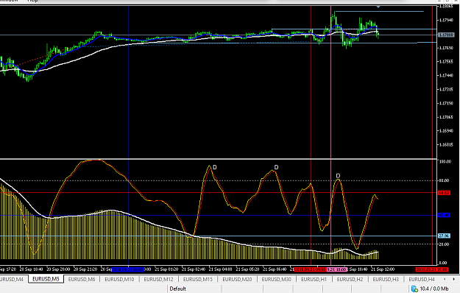The width and height of the screenshot is (460, 293).
Task: Select the EURUSD,H4 chart tab
Action: tap(422, 279)
